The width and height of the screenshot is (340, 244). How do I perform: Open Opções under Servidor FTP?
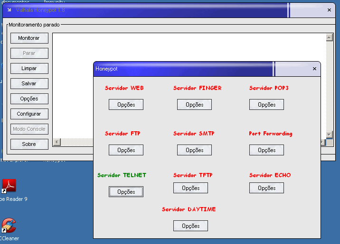(126, 150)
